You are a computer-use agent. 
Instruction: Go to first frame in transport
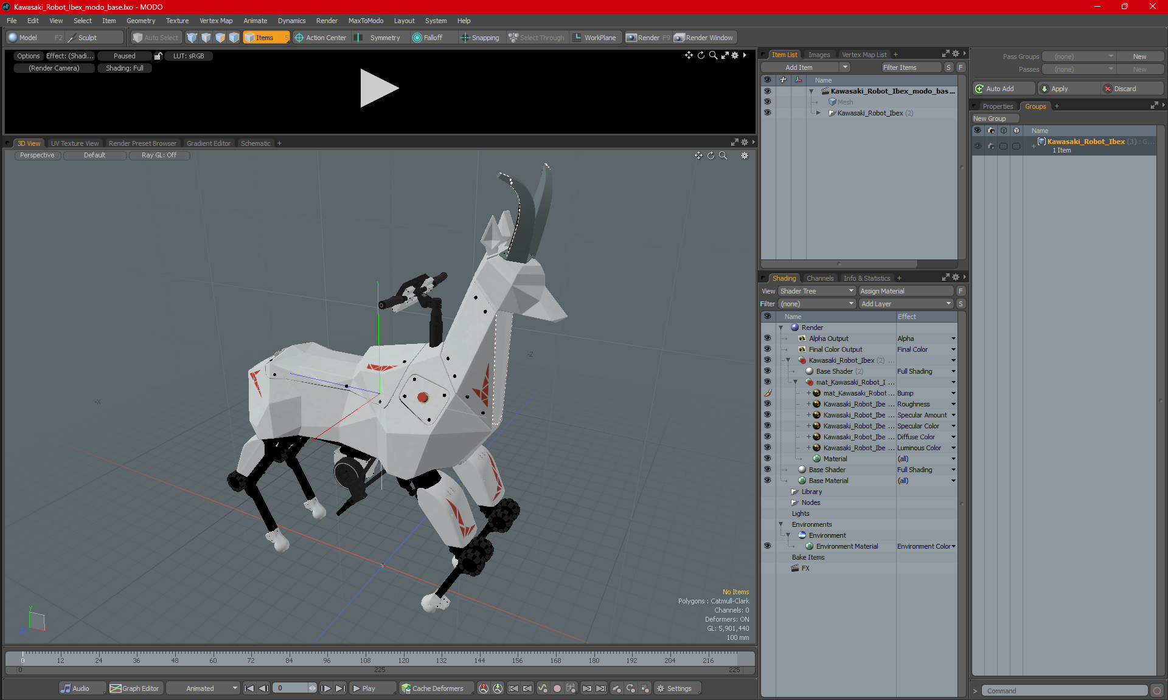point(249,688)
